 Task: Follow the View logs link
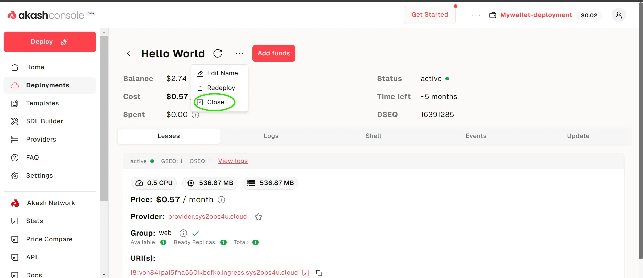click(x=233, y=161)
